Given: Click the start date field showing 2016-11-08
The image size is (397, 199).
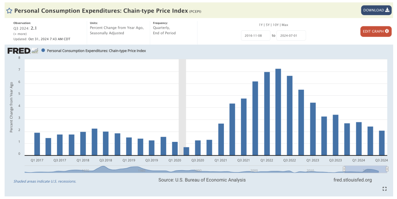Looking at the screenshot, I should click(255, 35).
